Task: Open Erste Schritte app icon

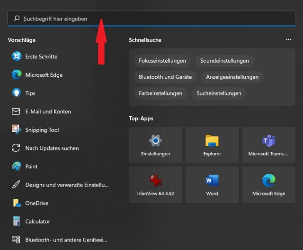Action: pyautogui.click(x=17, y=56)
